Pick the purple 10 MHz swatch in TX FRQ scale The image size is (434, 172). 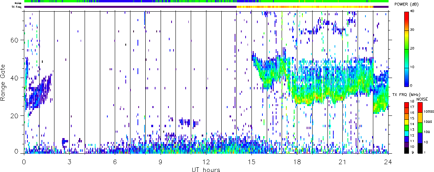point(406,145)
